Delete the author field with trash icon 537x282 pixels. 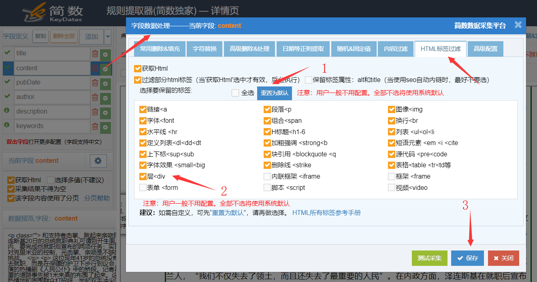(95, 97)
